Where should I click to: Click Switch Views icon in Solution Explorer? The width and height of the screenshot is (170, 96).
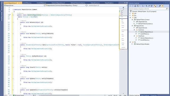(x=138, y=6)
